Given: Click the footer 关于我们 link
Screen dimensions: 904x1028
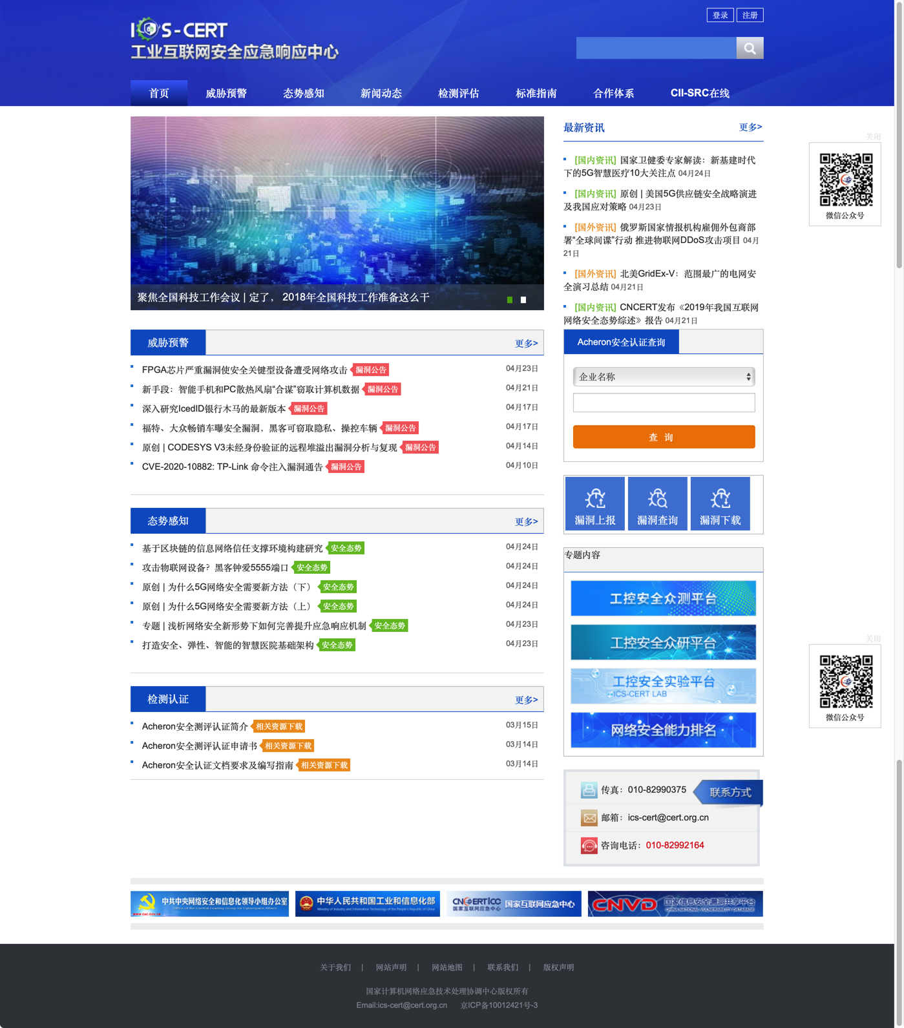Looking at the screenshot, I should tap(335, 967).
